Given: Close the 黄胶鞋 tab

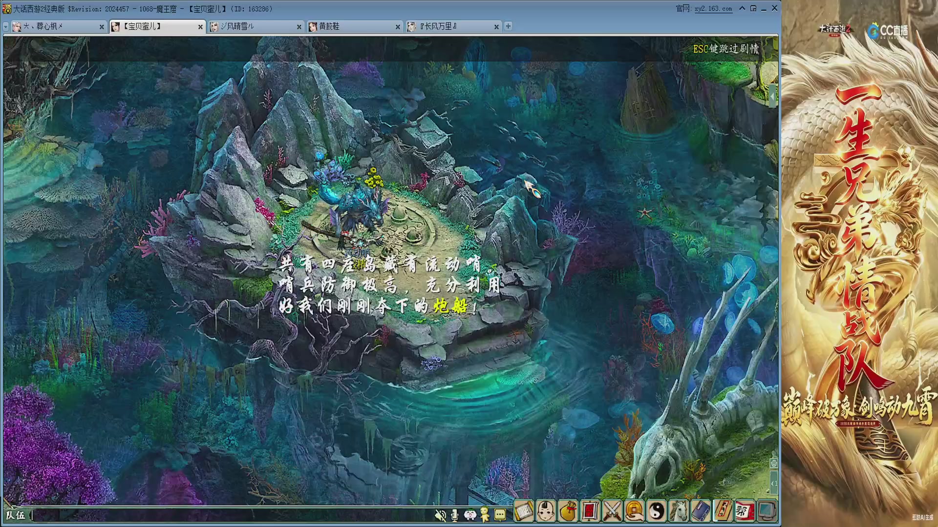Looking at the screenshot, I should (398, 27).
